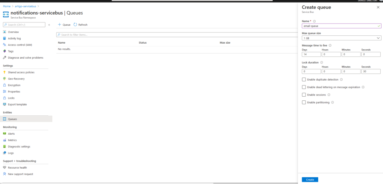This screenshot has height=184, width=383.
Task: Click Message time to live Days field
Action: [x=312, y=54]
